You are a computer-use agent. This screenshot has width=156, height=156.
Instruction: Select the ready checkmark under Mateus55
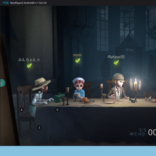tap(116, 62)
